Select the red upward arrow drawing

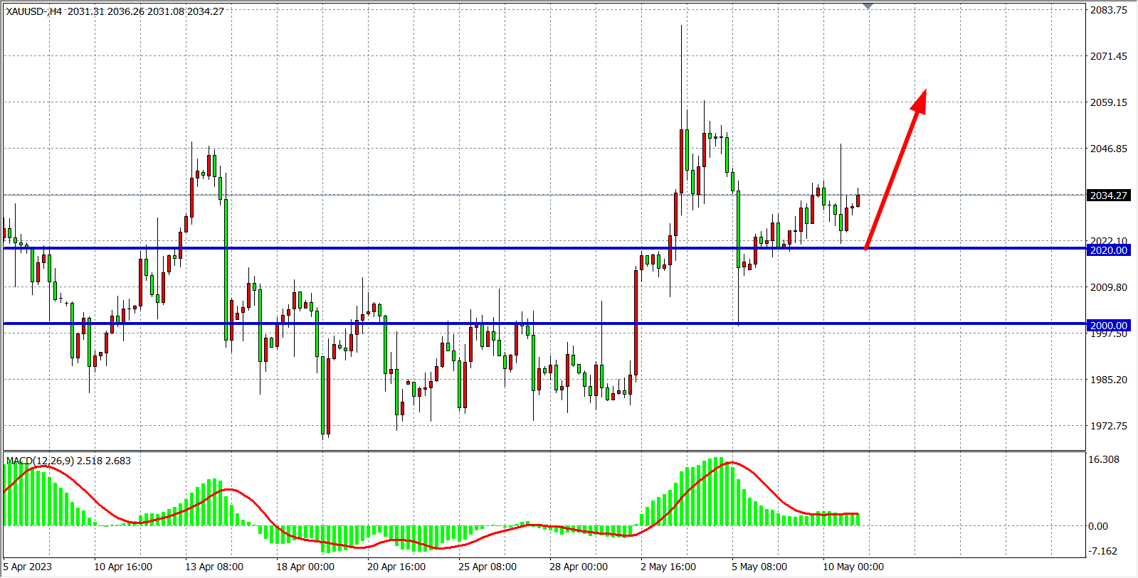895,169
